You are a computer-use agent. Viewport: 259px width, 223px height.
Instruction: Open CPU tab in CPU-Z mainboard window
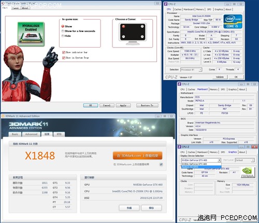183,90
